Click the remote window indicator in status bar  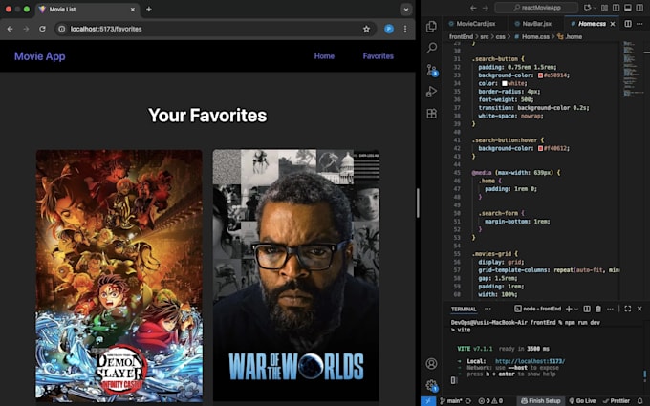428,400
